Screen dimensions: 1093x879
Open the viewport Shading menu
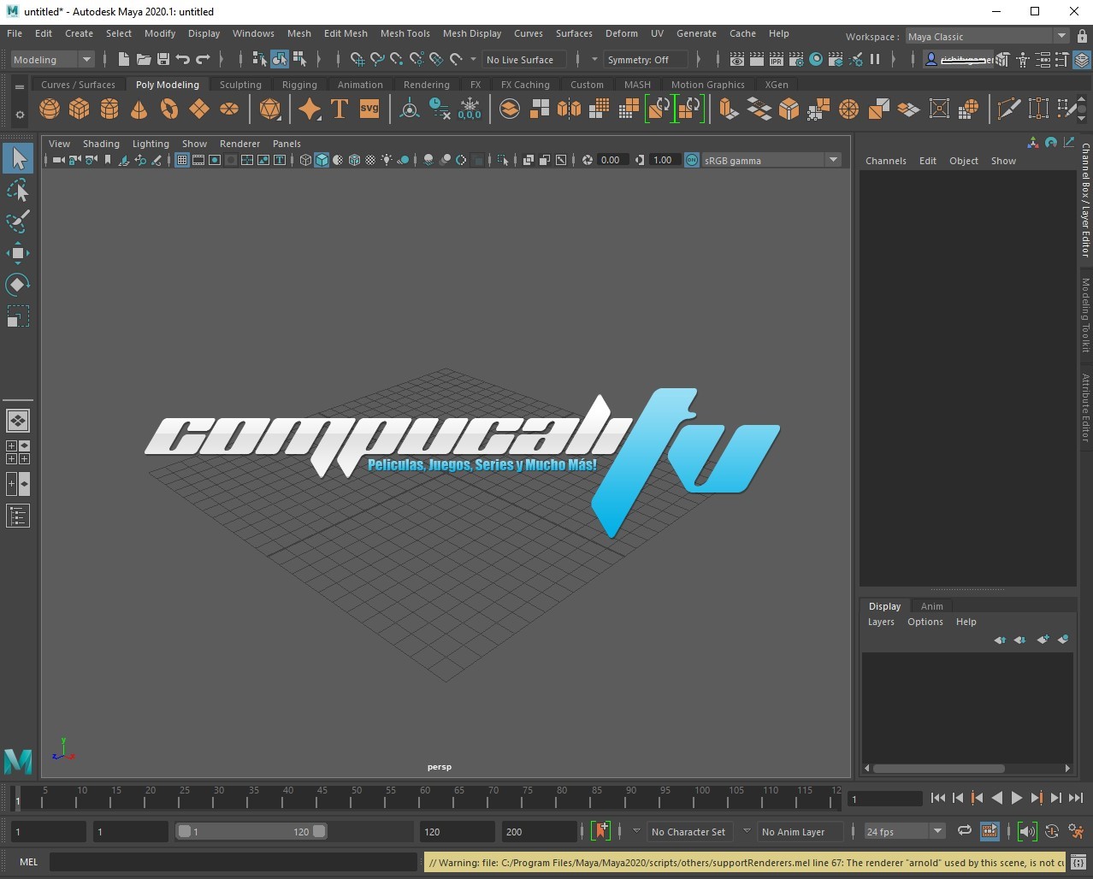[x=101, y=144]
